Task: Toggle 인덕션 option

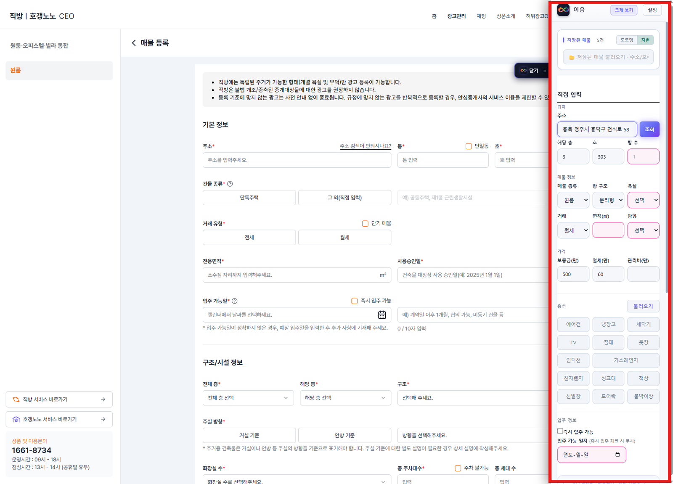Action: click(573, 360)
